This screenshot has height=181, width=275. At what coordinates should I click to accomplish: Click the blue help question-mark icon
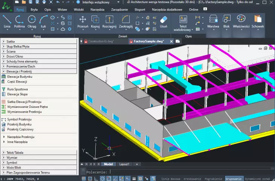point(78,2)
